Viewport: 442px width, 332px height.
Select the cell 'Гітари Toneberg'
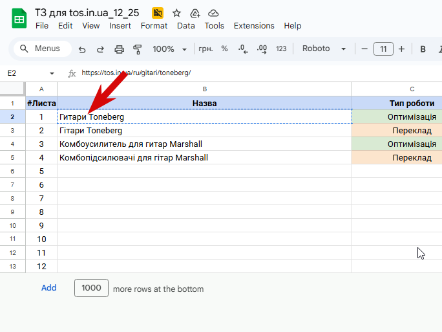(x=205, y=131)
